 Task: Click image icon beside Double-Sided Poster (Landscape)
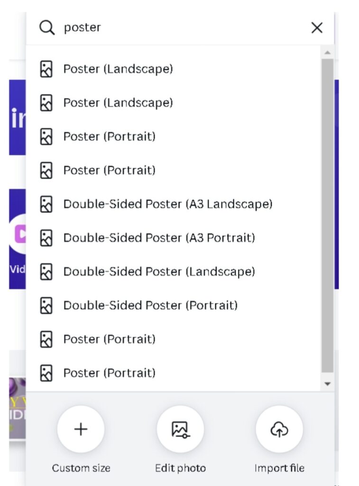click(46, 272)
